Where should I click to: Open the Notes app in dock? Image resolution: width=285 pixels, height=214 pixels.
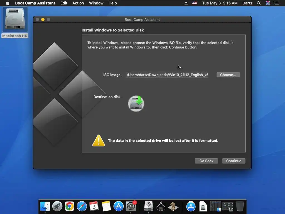point(106,206)
